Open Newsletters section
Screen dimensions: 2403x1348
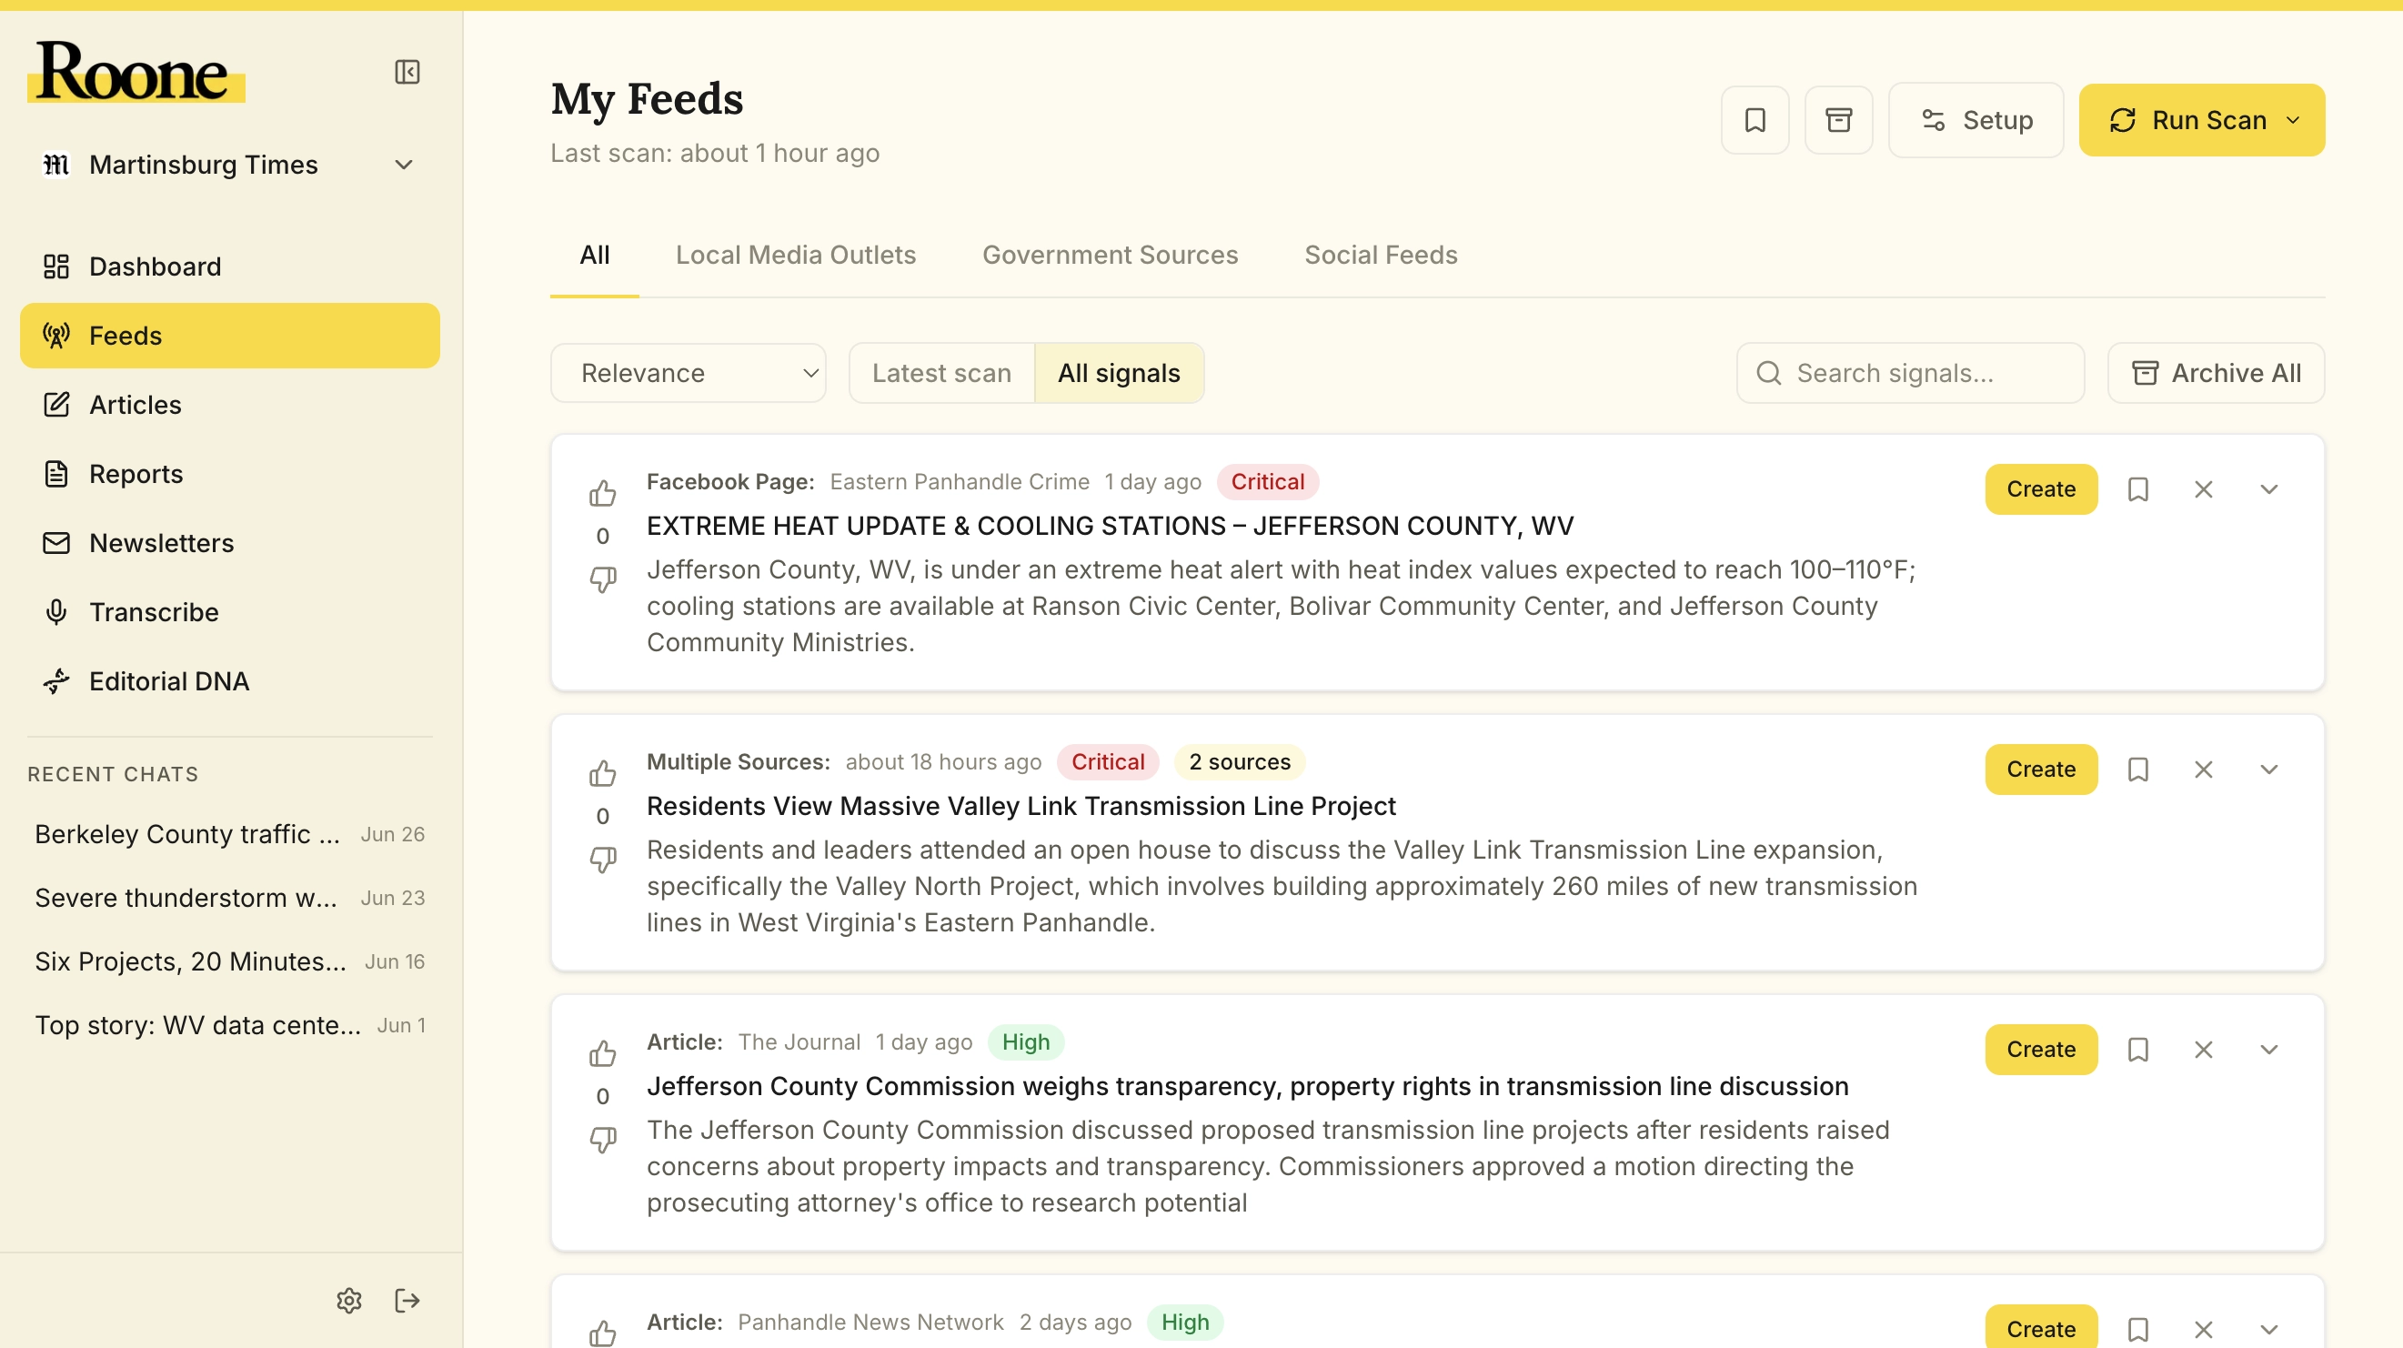(229, 543)
